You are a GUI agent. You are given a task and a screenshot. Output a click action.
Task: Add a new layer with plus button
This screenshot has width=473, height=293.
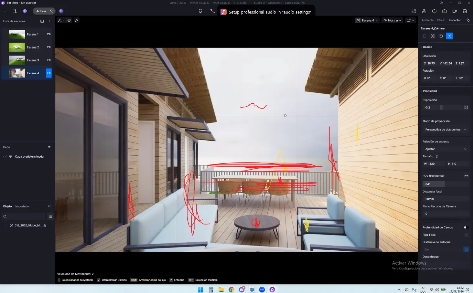coord(42,147)
